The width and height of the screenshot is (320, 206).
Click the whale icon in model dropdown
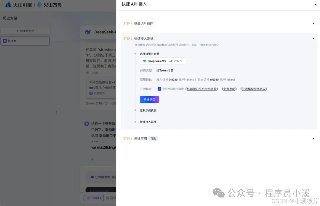pyautogui.click(x=145, y=61)
